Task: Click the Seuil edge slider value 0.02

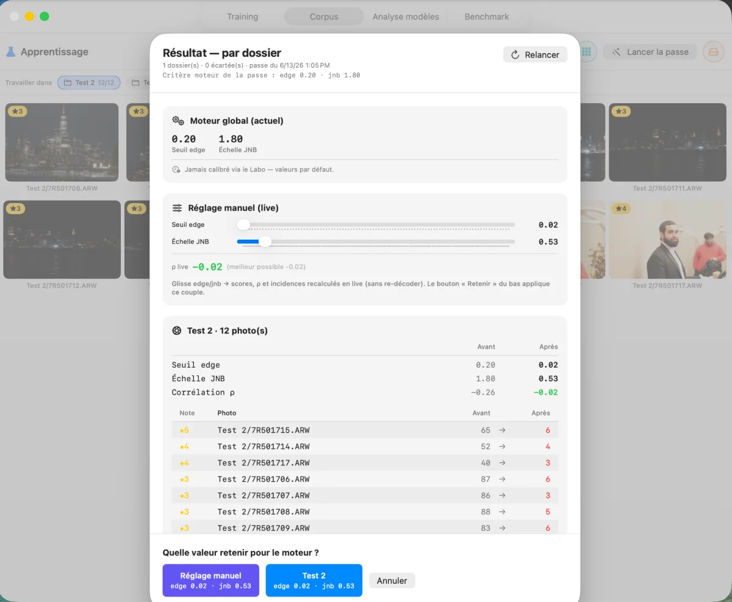Action: coord(548,224)
